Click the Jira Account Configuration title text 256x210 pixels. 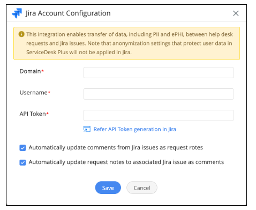(68, 13)
